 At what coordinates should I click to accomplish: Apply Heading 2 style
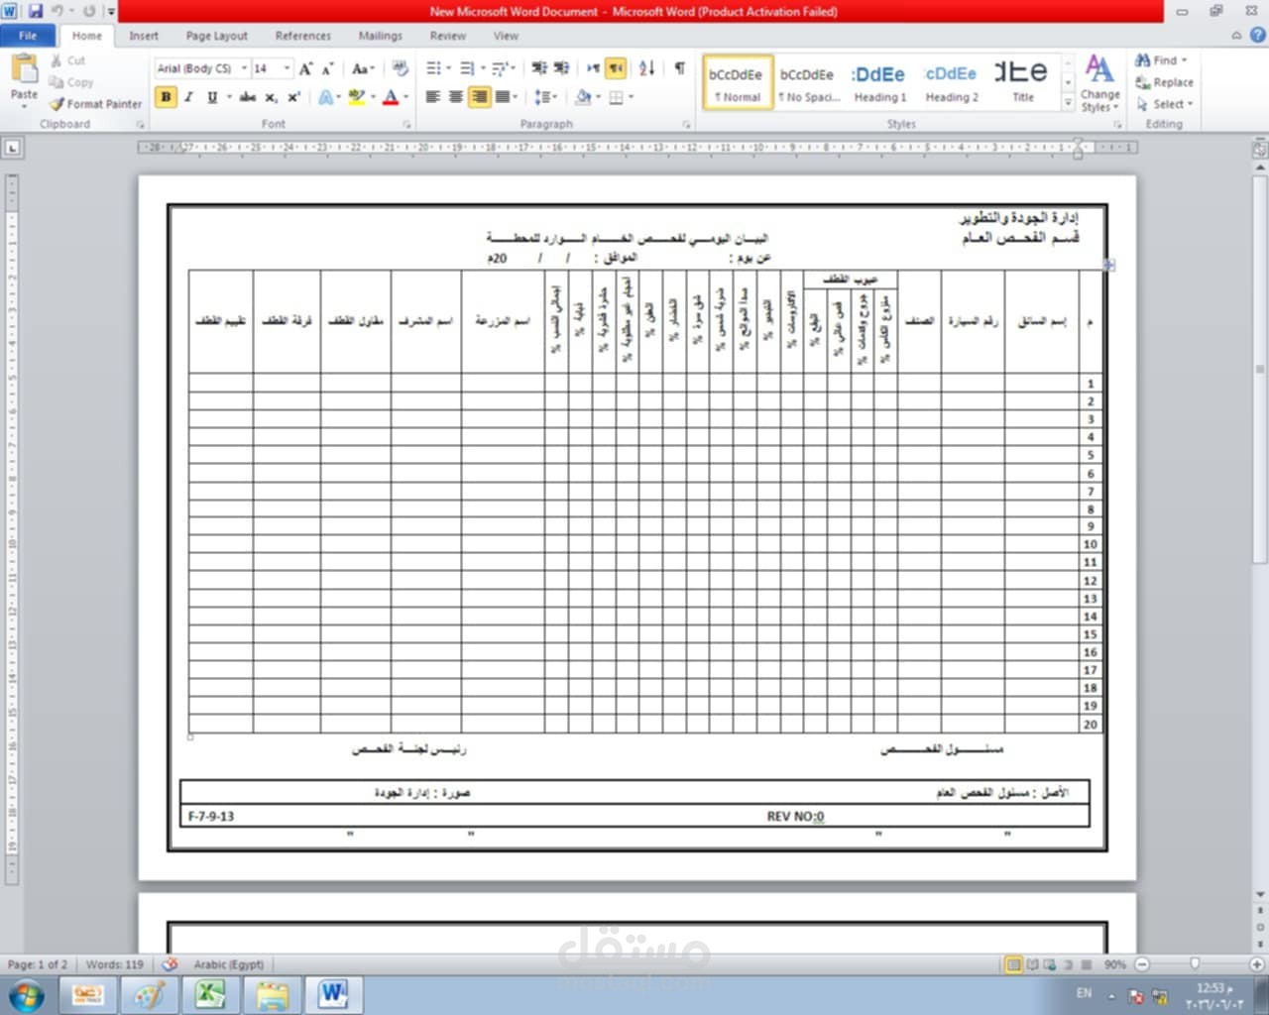[951, 82]
